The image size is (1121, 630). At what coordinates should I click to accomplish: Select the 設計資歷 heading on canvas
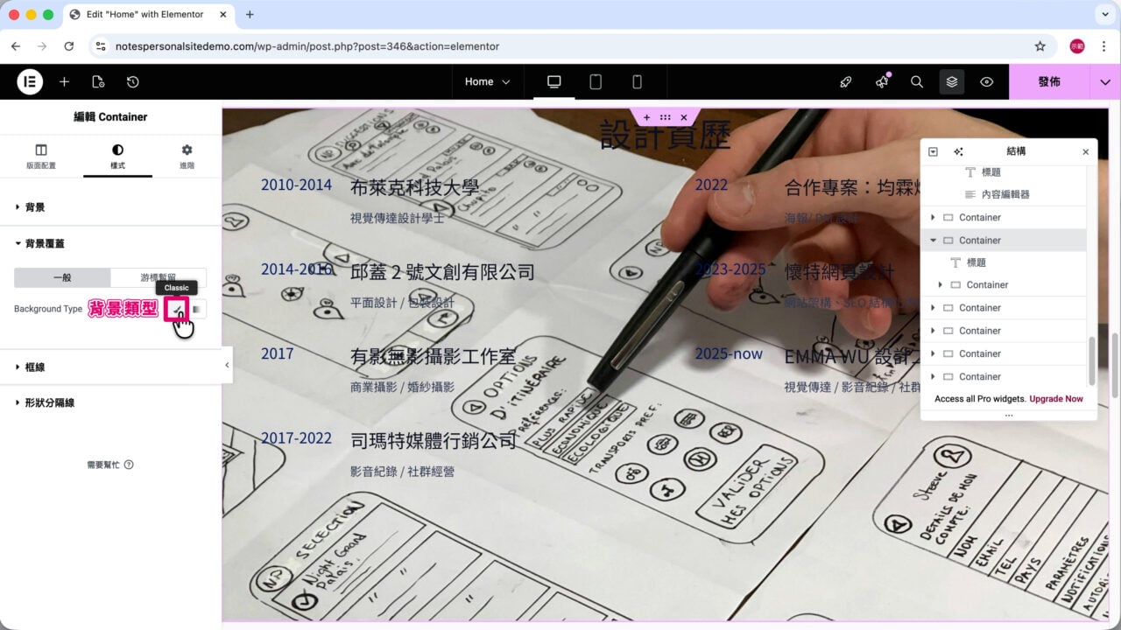coord(665,136)
